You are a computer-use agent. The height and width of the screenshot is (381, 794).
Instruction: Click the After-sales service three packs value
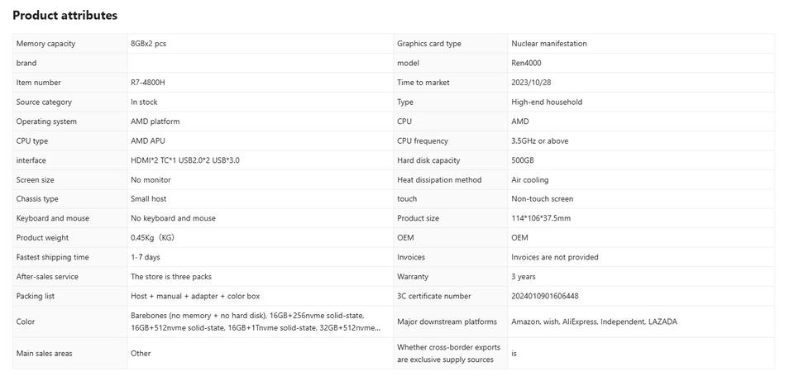171,277
